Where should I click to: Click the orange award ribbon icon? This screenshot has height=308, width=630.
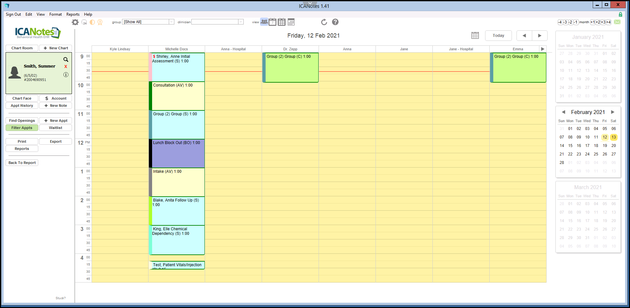(x=100, y=22)
